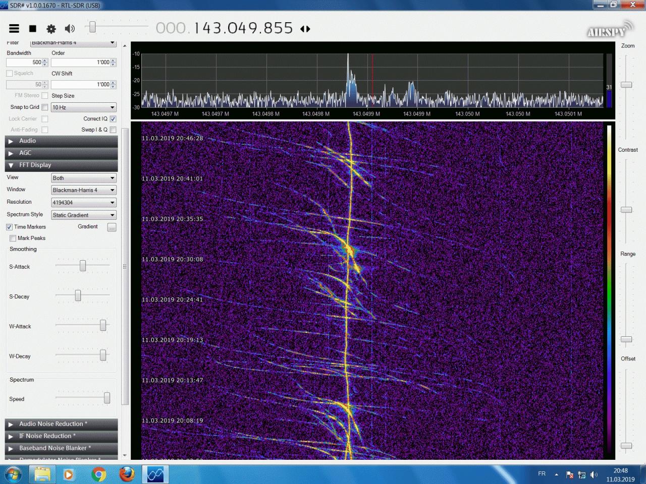Image resolution: width=646 pixels, height=484 pixels.
Task: Click the S-Attack slider handle
Action: 83,266
